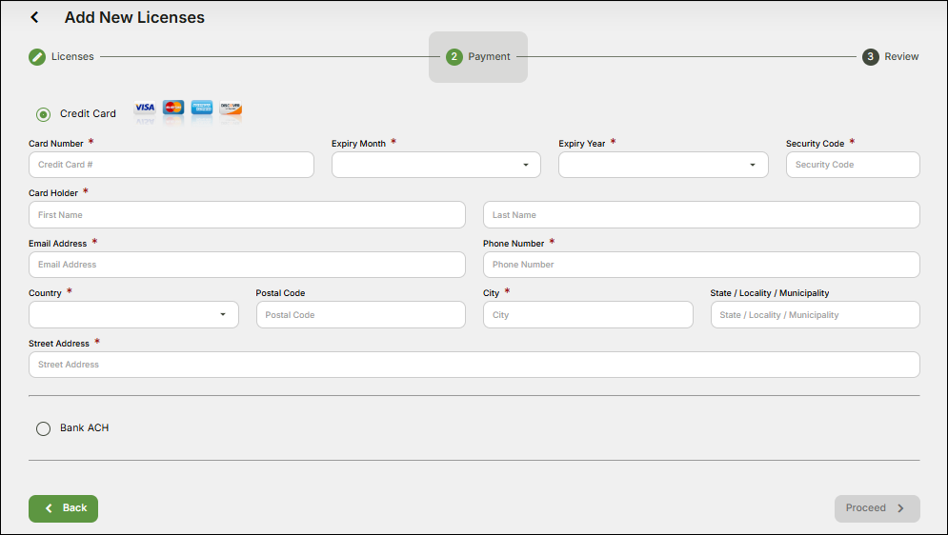Go back using the header chevron arrow

point(35,17)
